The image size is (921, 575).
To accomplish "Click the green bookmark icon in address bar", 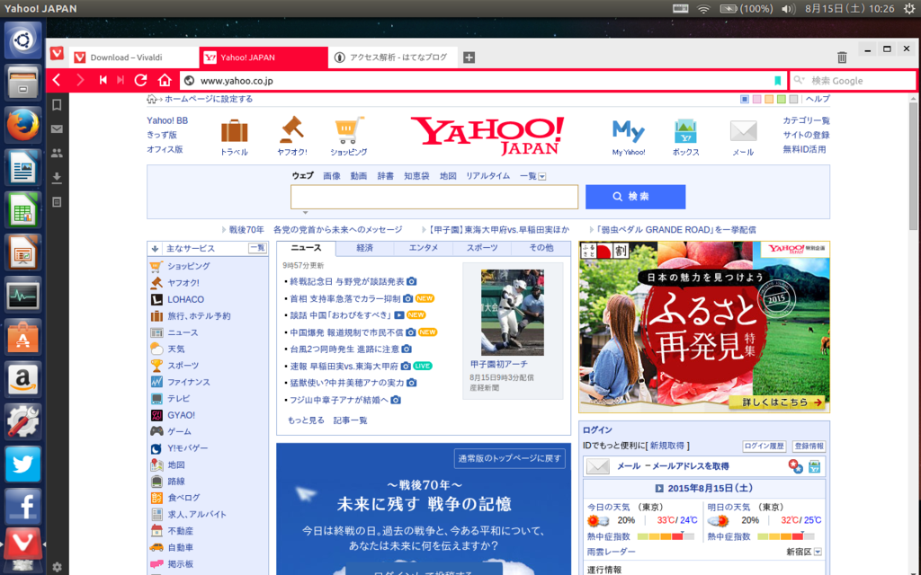I will pyautogui.click(x=778, y=81).
